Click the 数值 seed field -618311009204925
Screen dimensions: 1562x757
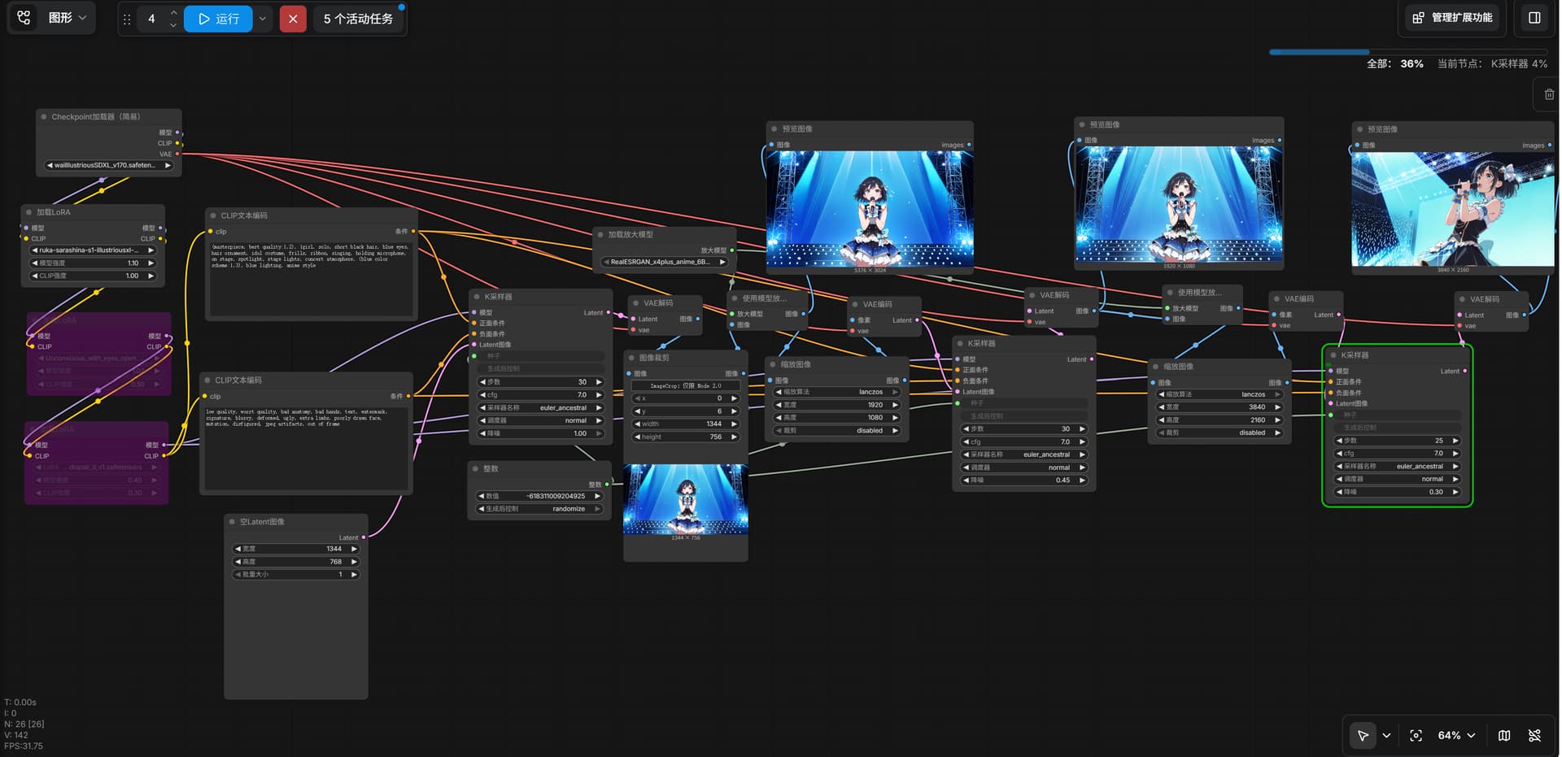click(539, 496)
